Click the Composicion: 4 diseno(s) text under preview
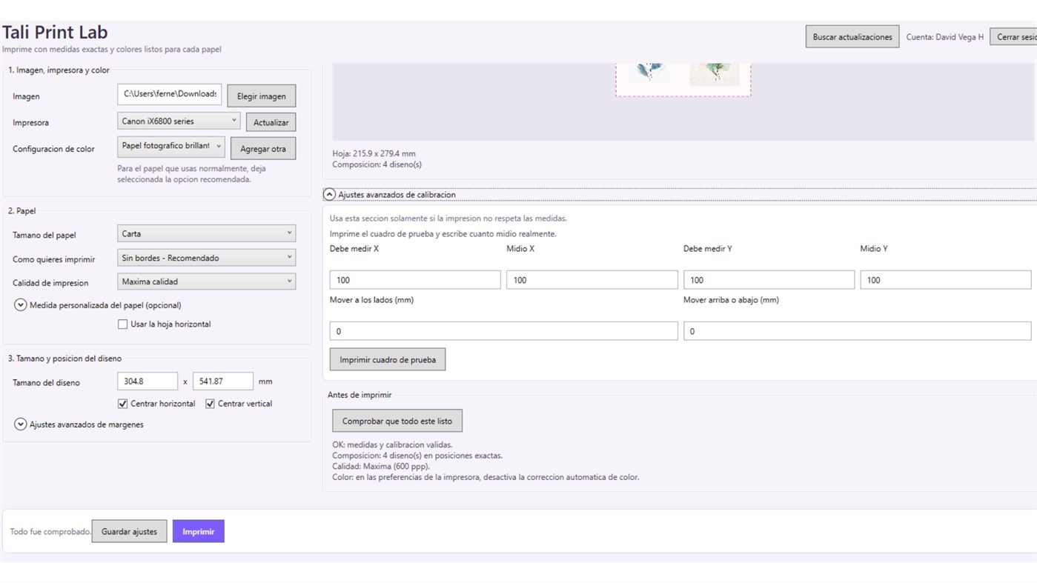Image resolution: width=1037 pixels, height=583 pixels. [377, 164]
